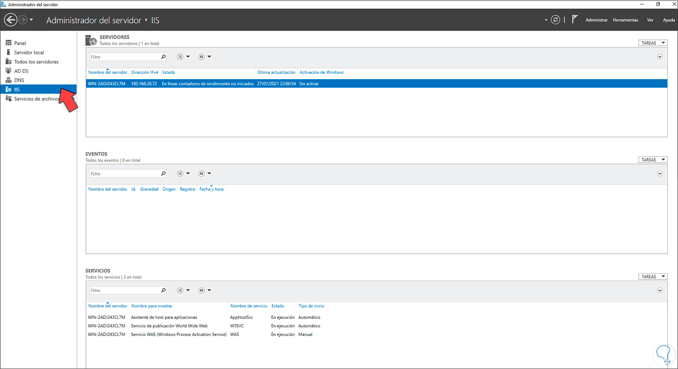
Task: Click the W3SVC service name cell
Action: pos(237,326)
